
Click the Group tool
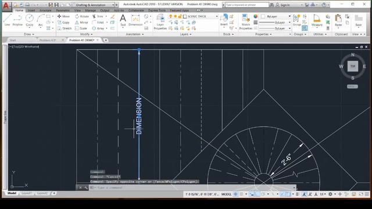pos(296,20)
